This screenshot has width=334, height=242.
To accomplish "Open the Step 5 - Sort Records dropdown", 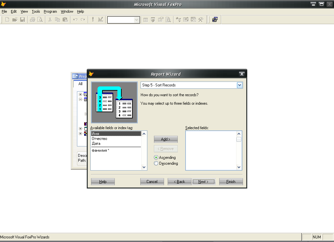I will (x=240, y=85).
